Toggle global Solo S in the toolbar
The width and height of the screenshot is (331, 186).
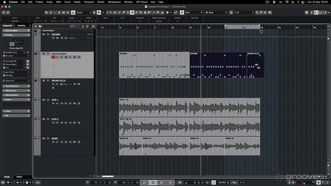tap(51, 12)
